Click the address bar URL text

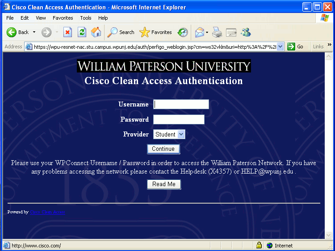coord(155,47)
